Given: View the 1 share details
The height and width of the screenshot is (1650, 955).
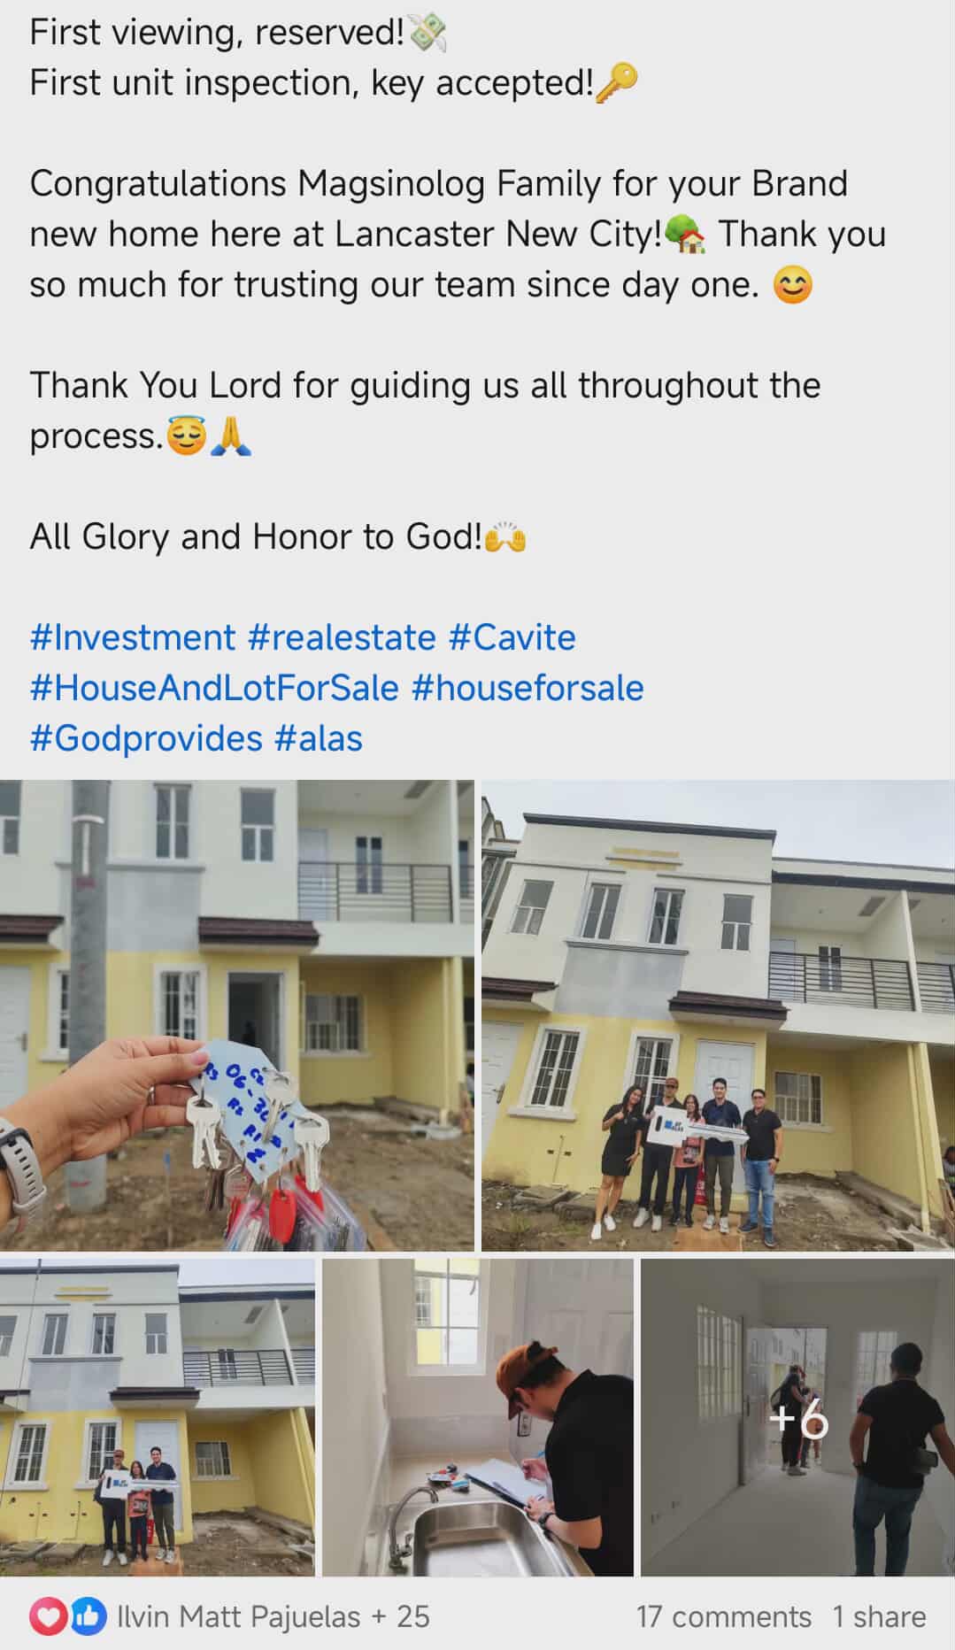Looking at the screenshot, I should pos(879,1617).
